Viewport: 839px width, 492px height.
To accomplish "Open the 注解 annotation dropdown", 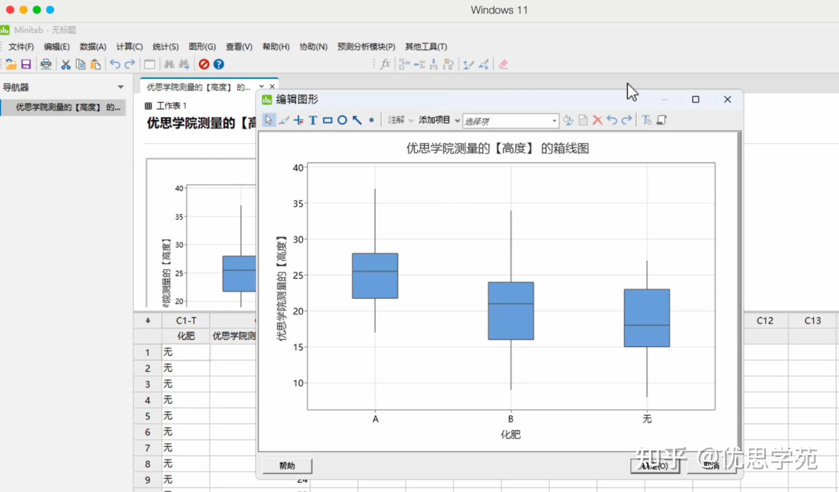I will coord(399,120).
